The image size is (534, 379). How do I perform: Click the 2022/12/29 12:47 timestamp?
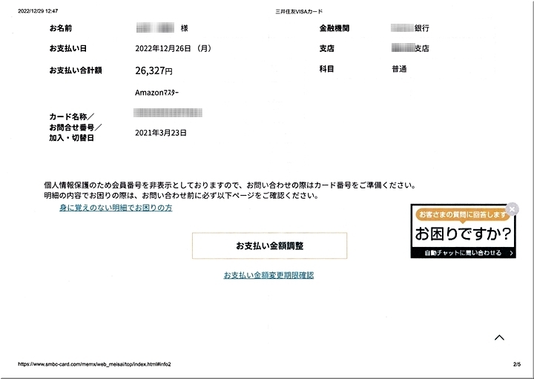click(37, 11)
